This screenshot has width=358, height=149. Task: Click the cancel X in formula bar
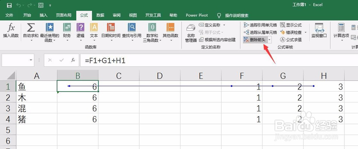pyautogui.click(x=50, y=60)
